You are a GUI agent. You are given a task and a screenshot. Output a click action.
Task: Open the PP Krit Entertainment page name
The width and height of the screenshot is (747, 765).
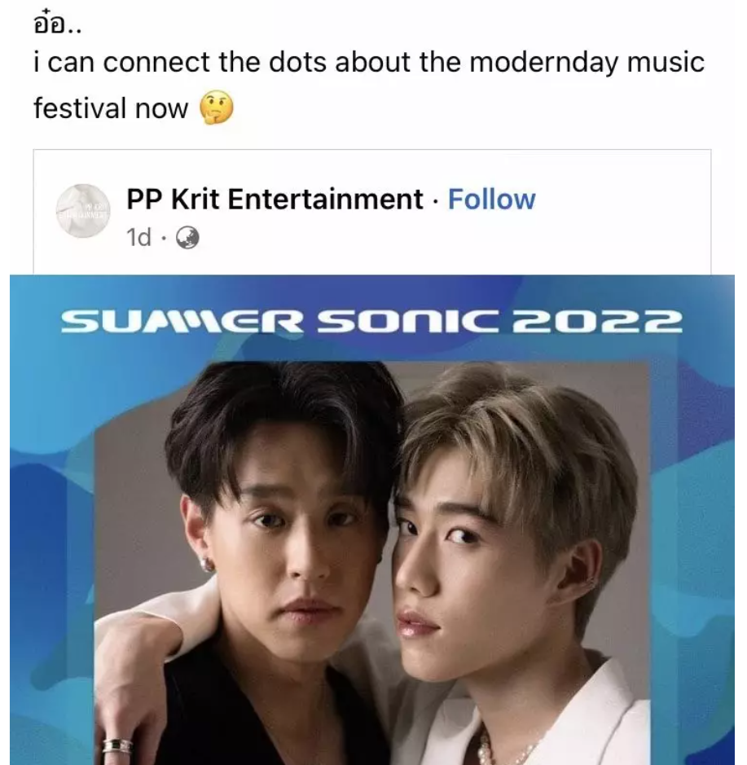[275, 199]
